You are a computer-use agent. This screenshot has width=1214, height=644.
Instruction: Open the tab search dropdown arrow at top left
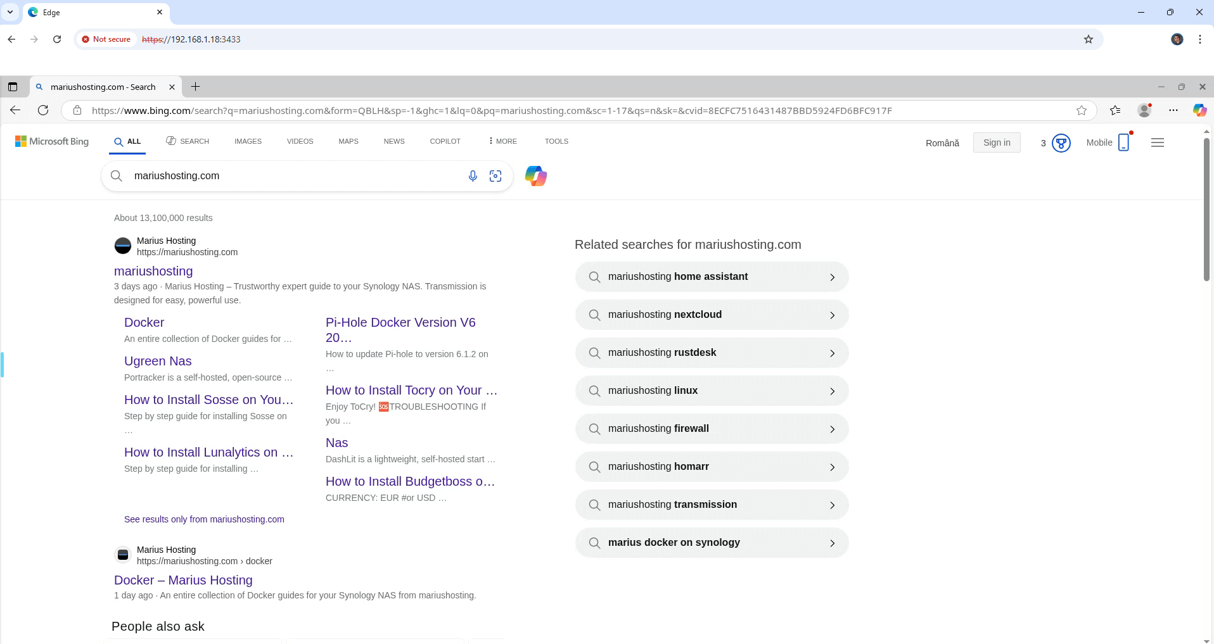pyautogui.click(x=10, y=12)
